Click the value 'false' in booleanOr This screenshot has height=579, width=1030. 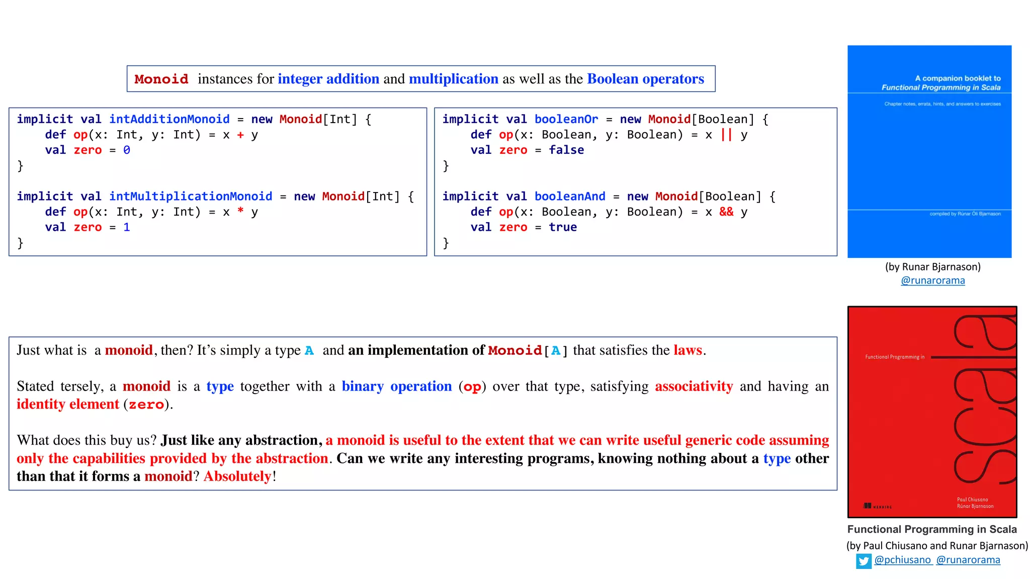(x=566, y=150)
